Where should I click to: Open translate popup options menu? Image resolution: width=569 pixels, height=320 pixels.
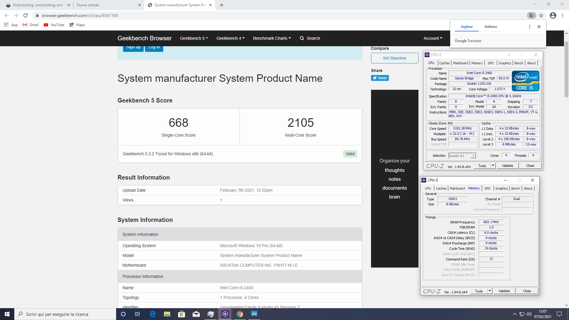[530, 27]
